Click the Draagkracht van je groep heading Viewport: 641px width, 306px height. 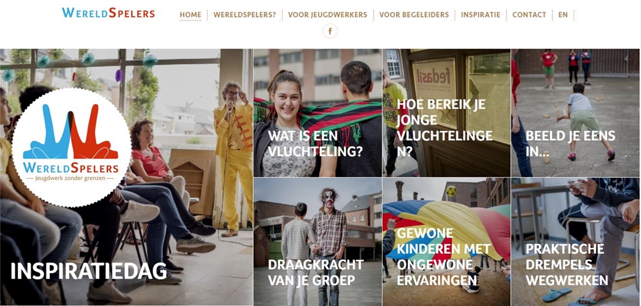coord(315,273)
